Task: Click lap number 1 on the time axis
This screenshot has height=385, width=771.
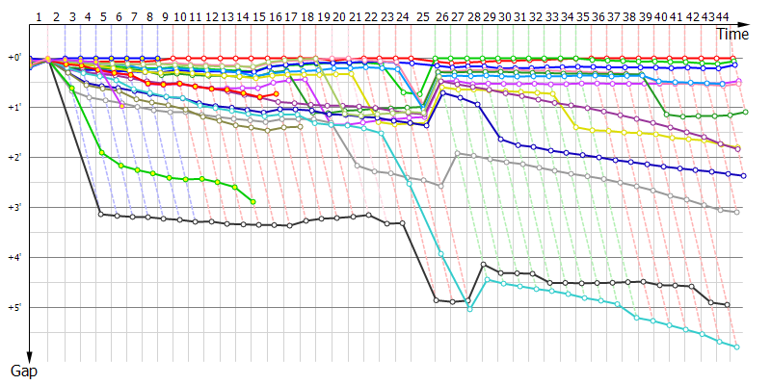Action: pos(38,17)
